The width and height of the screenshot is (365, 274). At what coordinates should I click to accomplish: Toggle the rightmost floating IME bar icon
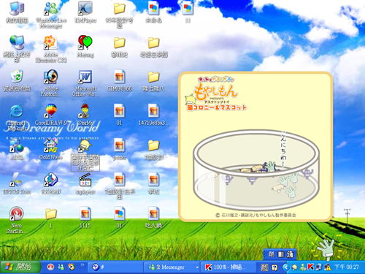(290, 254)
